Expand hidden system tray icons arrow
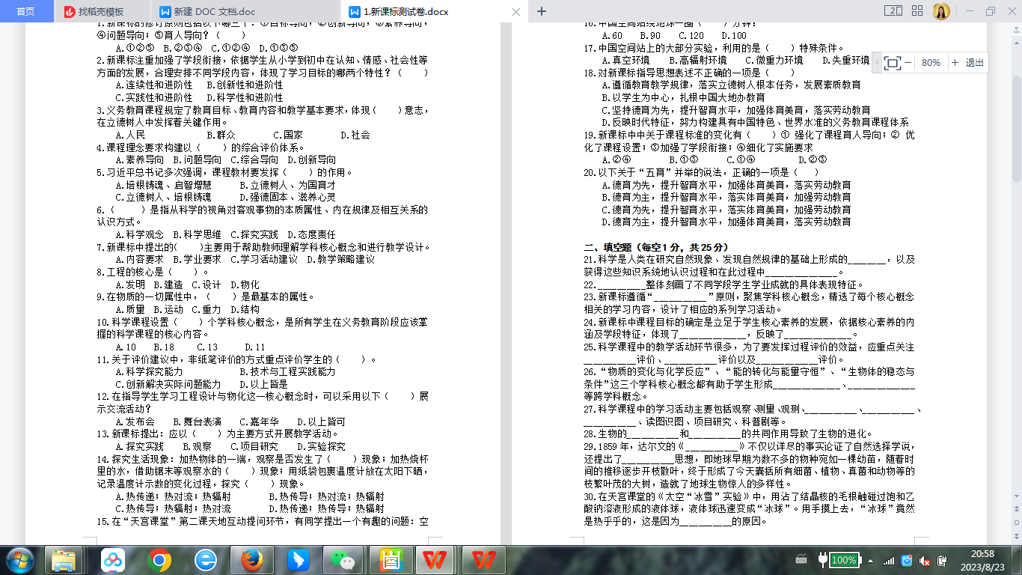Image resolution: width=1022 pixels, height=575 pixels. click(869, 560)
